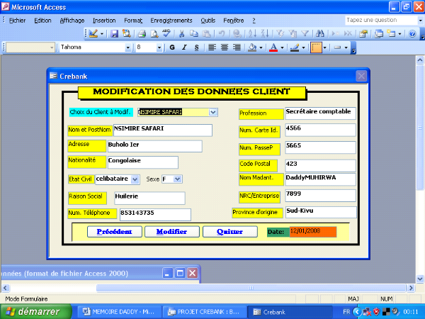Expand Line/Border Width dropdown arrow
Screen dimensions: 425x319
[346, 47]
